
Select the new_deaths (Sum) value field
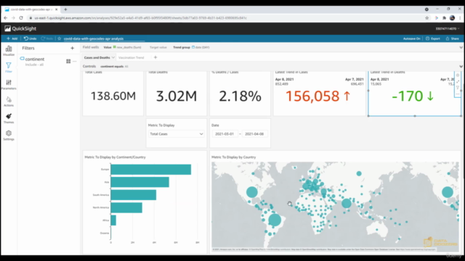[x=127, y=47]
